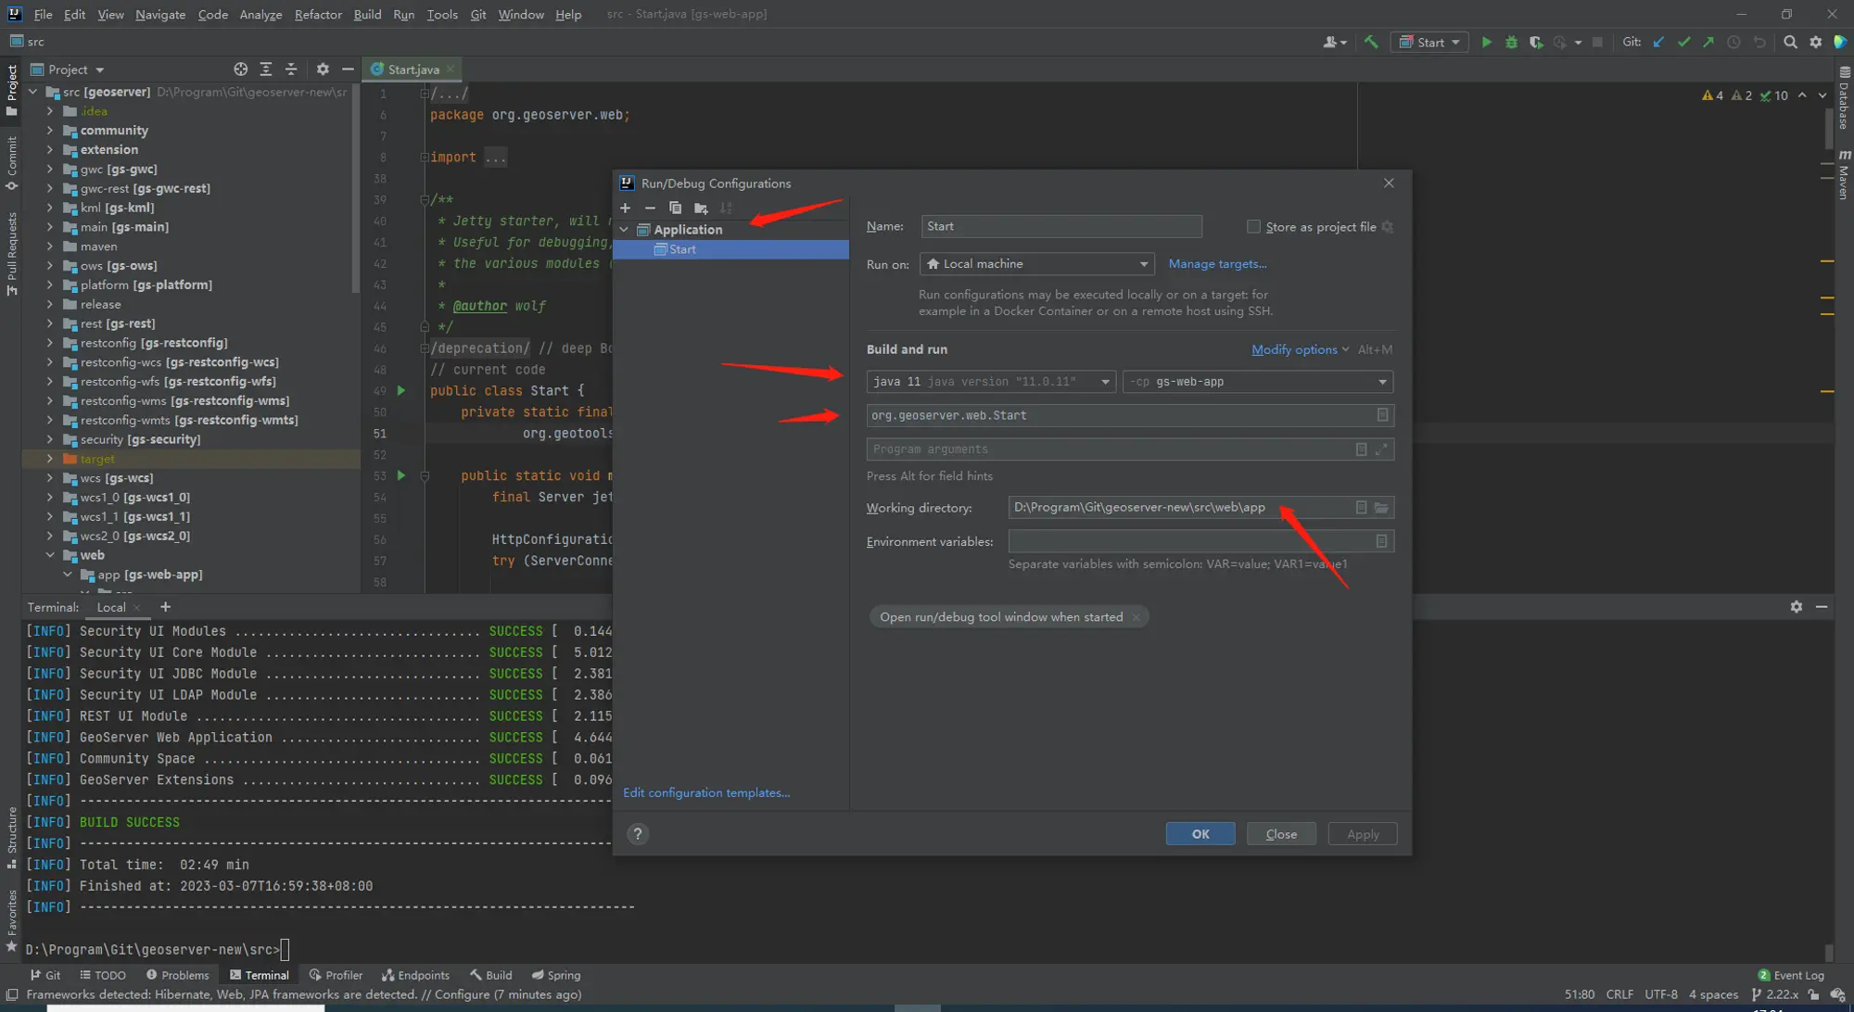1854x1012 pixels.
Task: Click the Apply button
Action: (x=1363, y=834)
